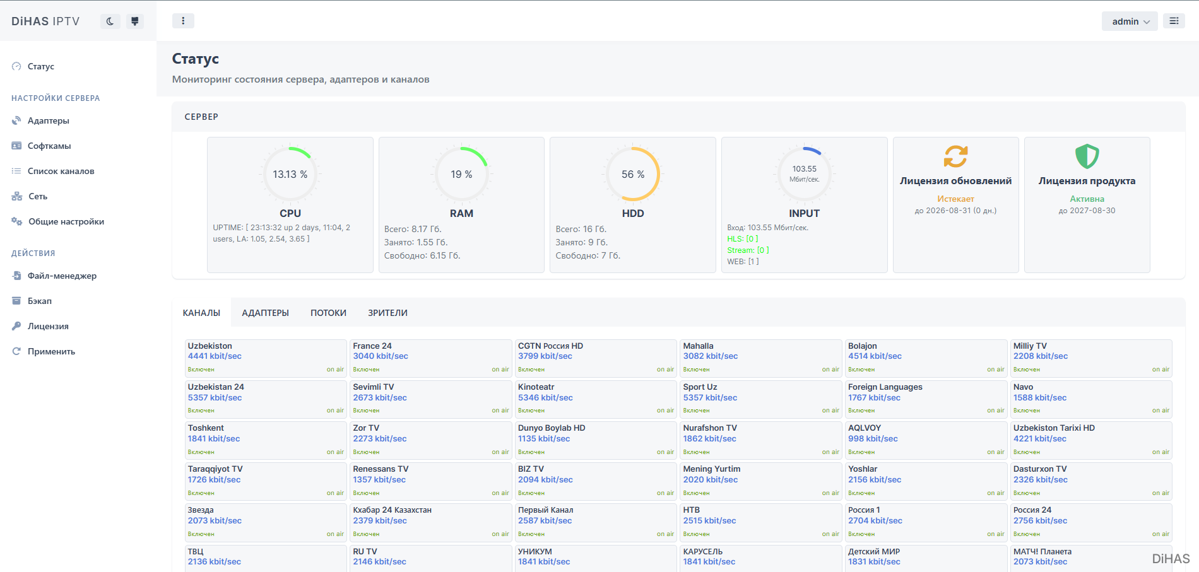Open Общие настройки with gears icon
Image resolution: width=1199 pixels, height=572 pixels.
[x=66, y=221]
